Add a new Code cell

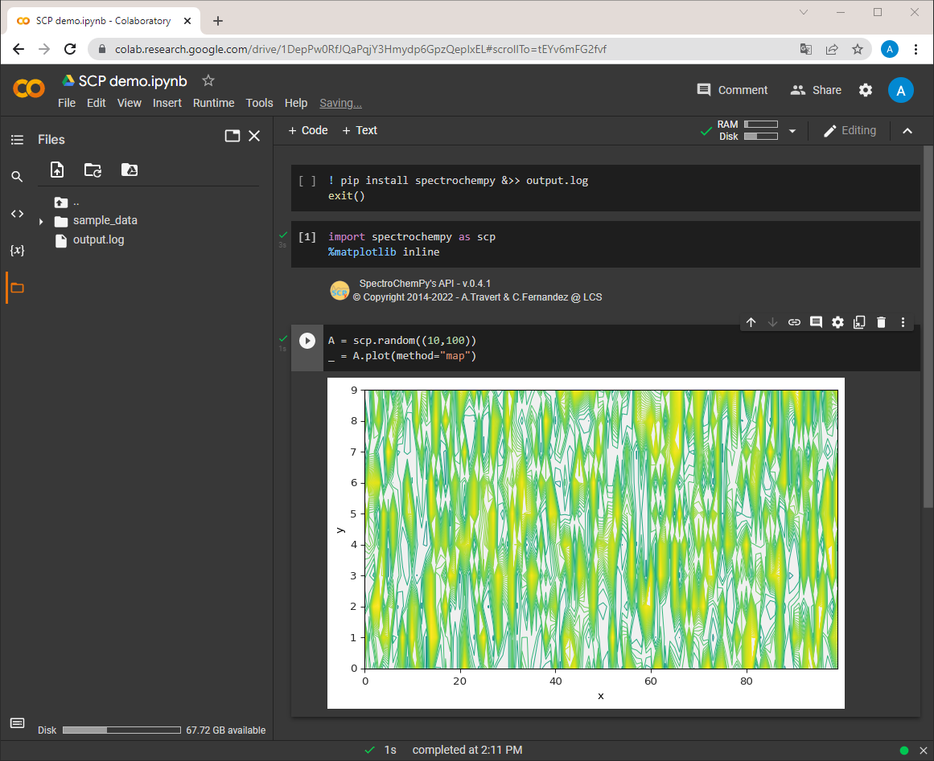tap(308, 130)
